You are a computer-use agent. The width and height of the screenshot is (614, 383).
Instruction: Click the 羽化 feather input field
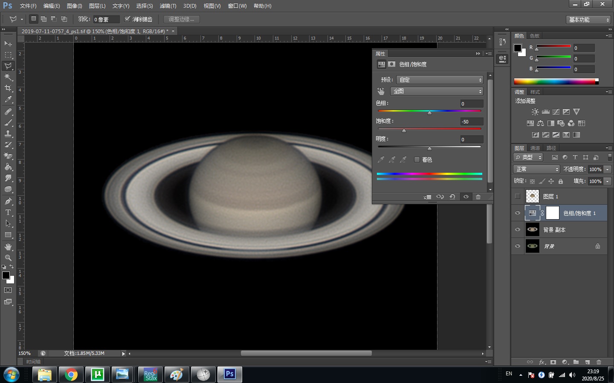coord(106,20)
